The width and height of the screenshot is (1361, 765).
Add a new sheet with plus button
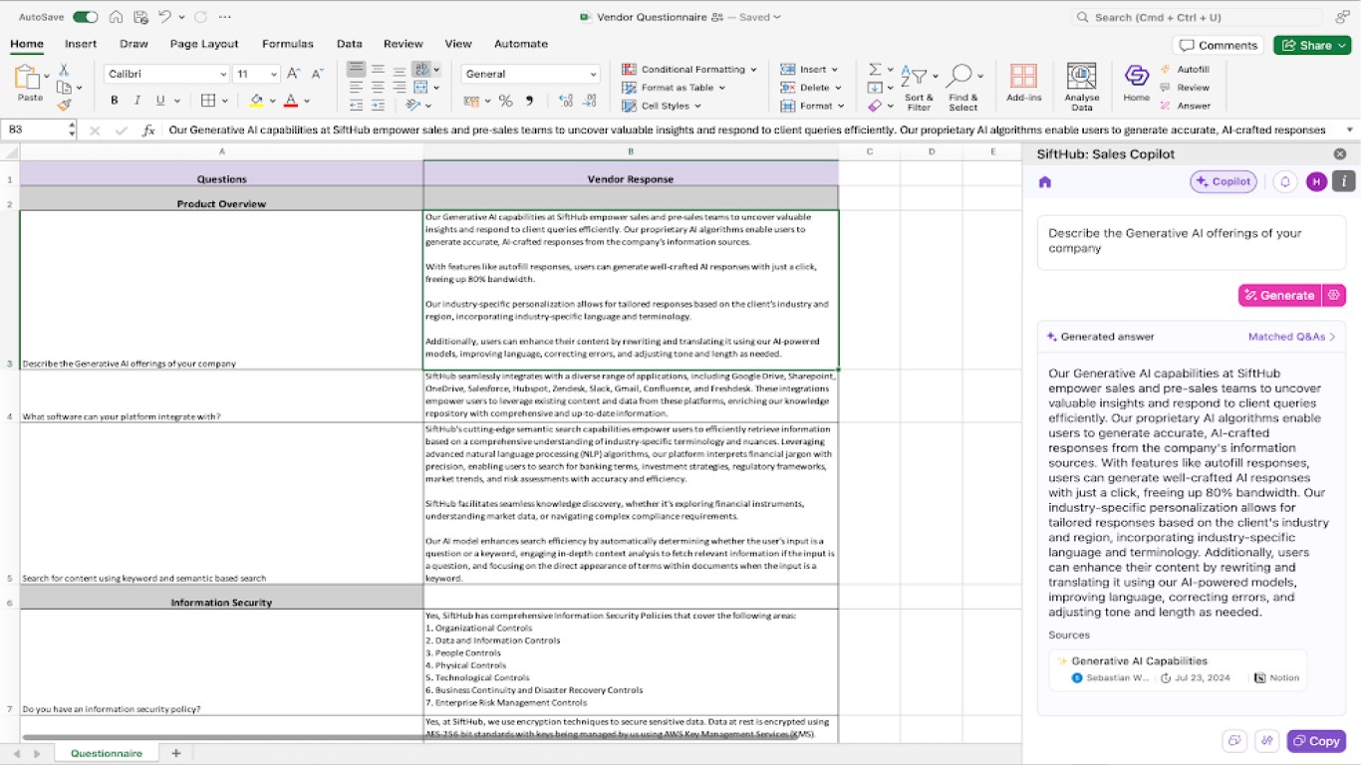176,753
